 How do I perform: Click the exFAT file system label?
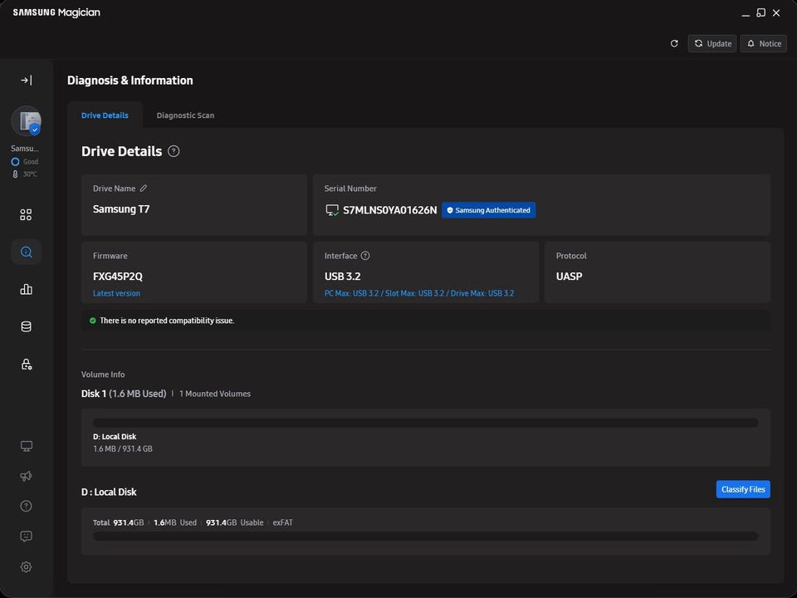pos(282,522)
